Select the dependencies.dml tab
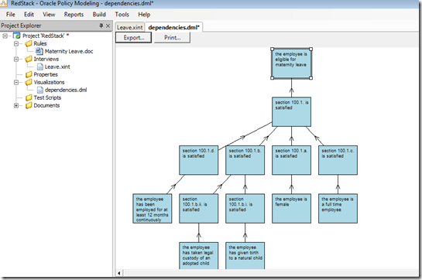This screenshot has width=422, height=280. (173, 27)
